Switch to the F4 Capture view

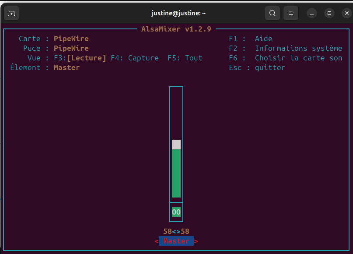[134, 58]
